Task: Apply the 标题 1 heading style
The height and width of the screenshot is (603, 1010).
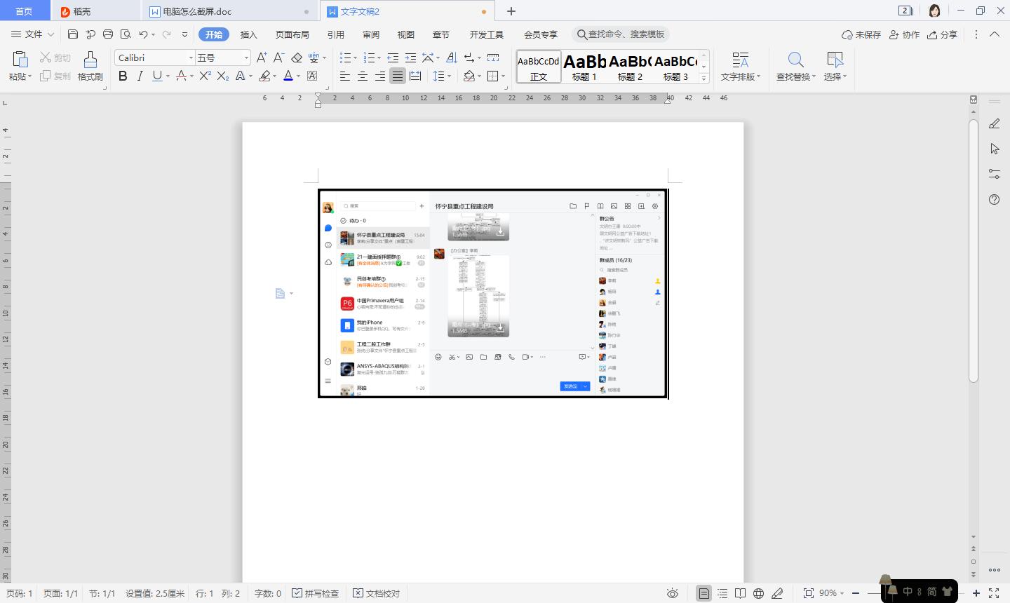Action: pos(584,67)
